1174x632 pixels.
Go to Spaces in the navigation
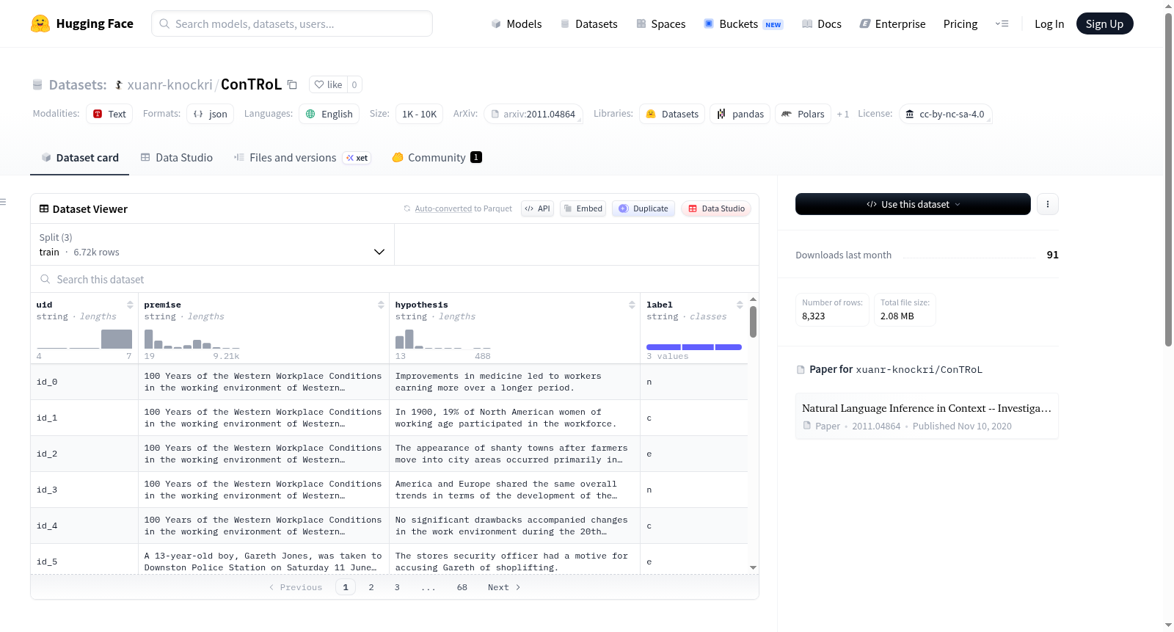pos(661,23)
